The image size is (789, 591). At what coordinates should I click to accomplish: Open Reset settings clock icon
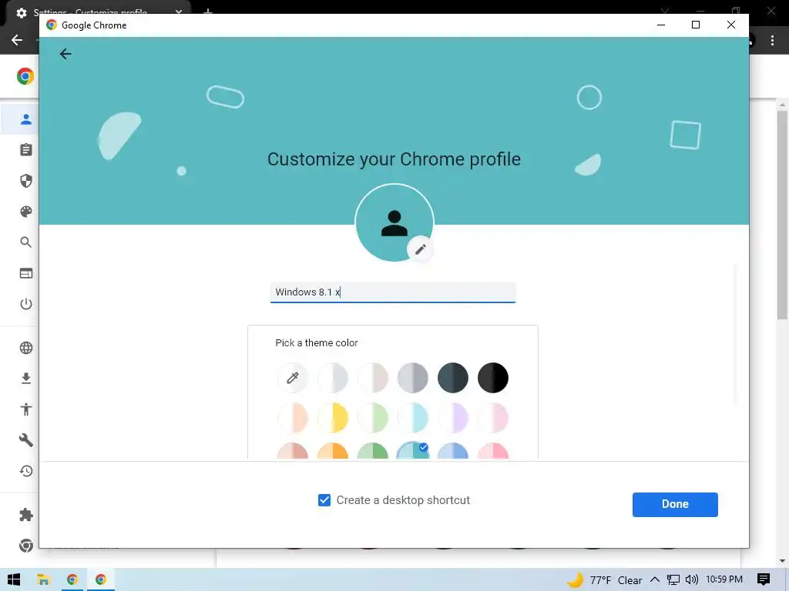26,471
